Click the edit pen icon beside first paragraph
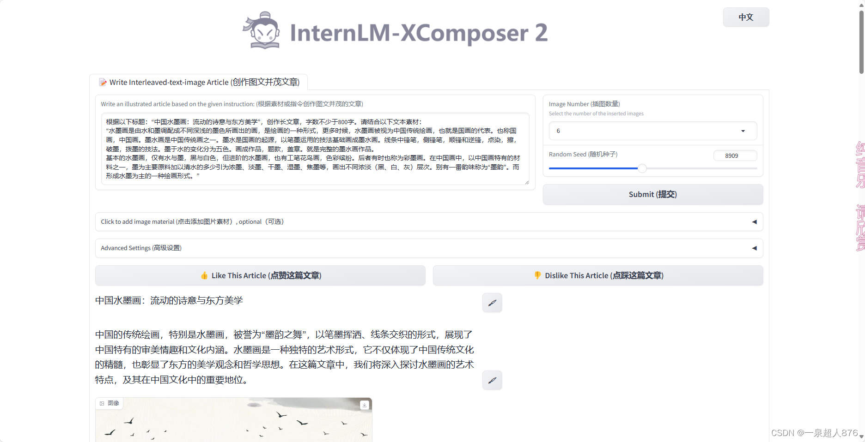This screenshot has height=442, width=865. coord(492,380)
